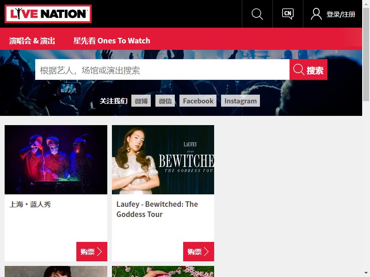Follow on 微博
Screen dimensions: 370x277
tap(141, 101)
